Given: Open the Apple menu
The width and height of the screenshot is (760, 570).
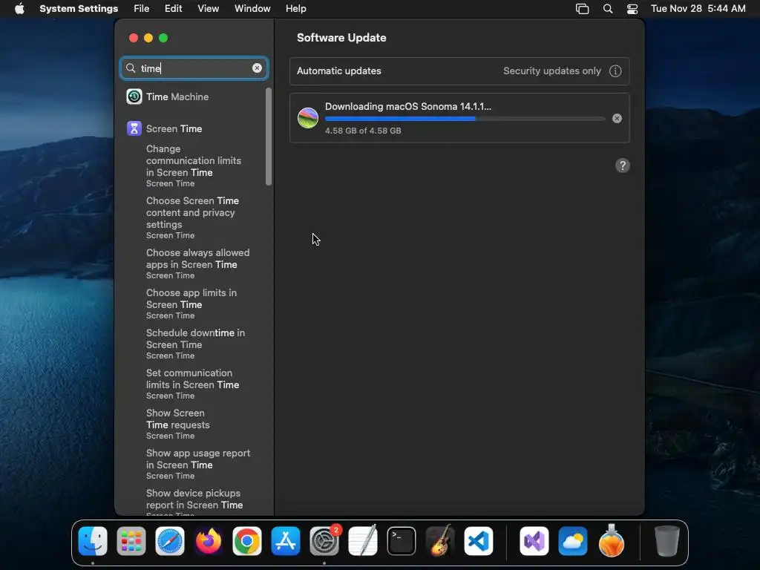Looking at the screenshot, I should coord(19,9).
